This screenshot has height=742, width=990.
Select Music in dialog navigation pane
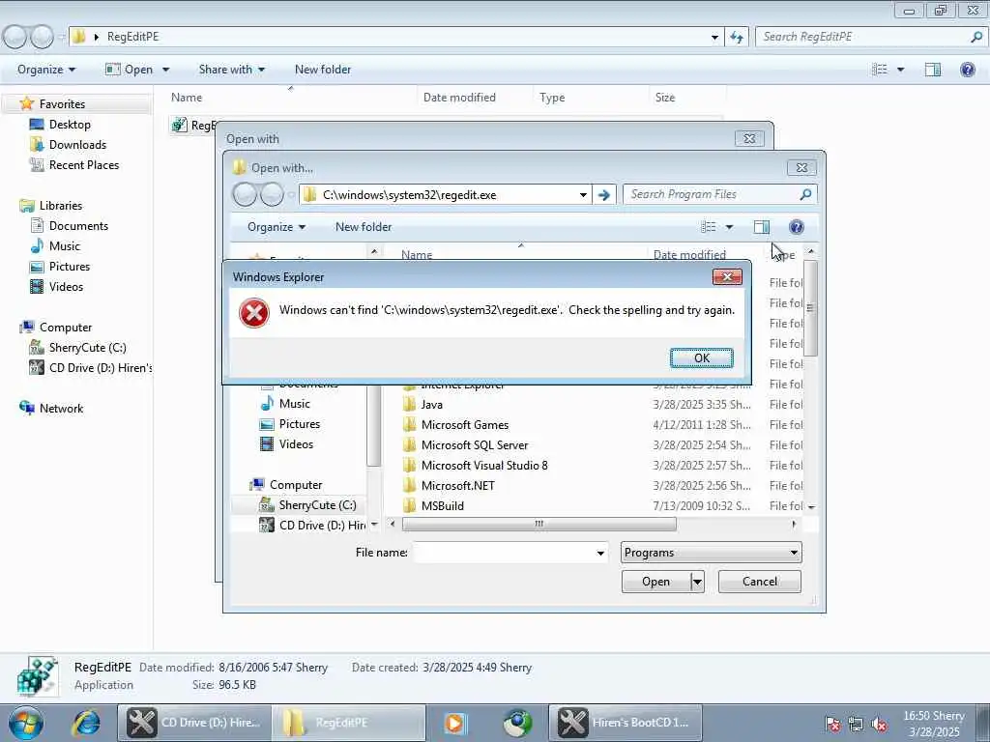point(294,403)
